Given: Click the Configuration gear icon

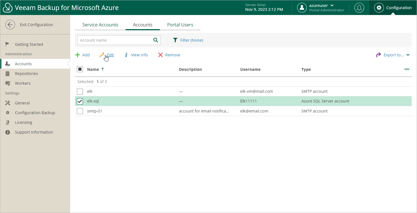Looking at the screenshot, I should coord(379,8).
